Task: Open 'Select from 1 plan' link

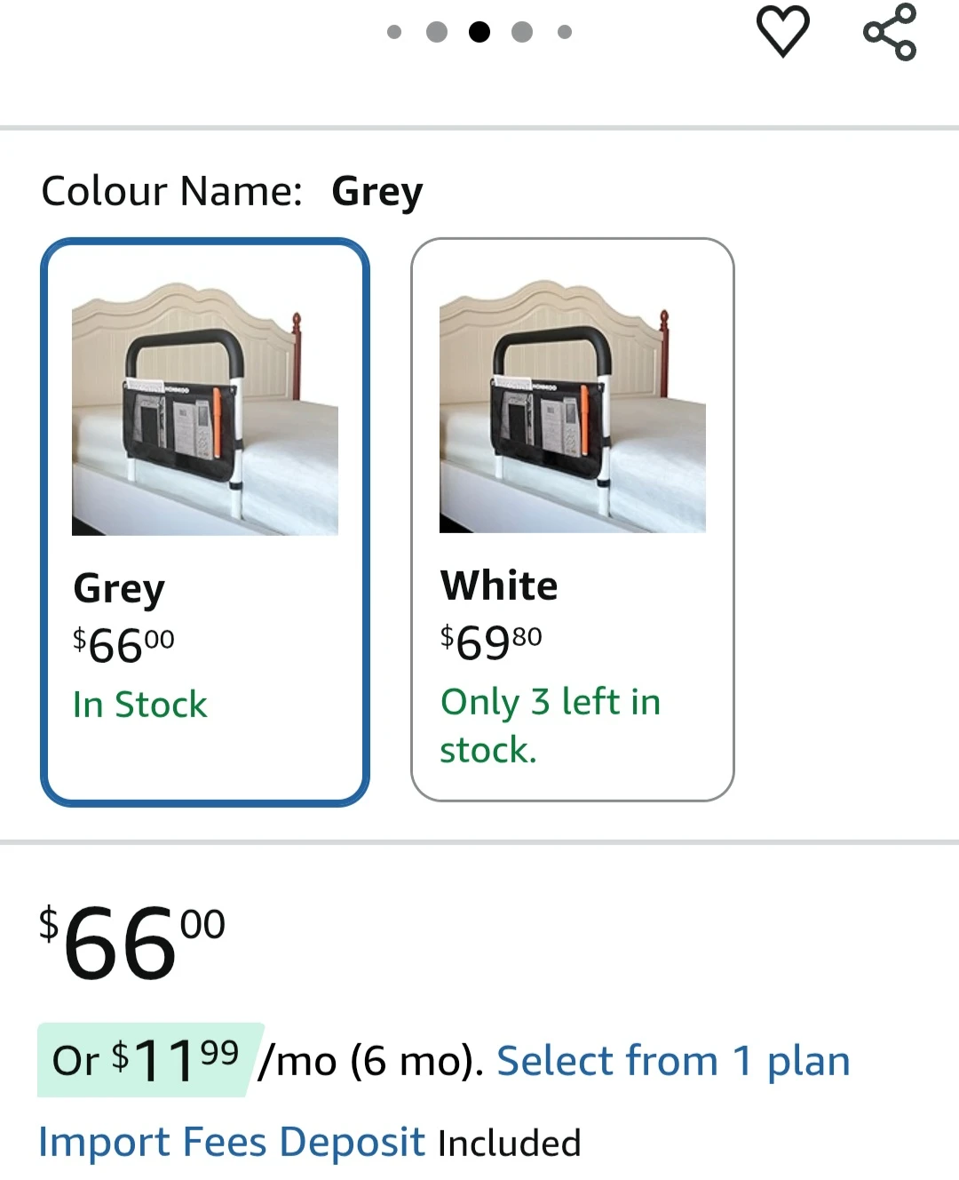Action: tap(673, 1061)
